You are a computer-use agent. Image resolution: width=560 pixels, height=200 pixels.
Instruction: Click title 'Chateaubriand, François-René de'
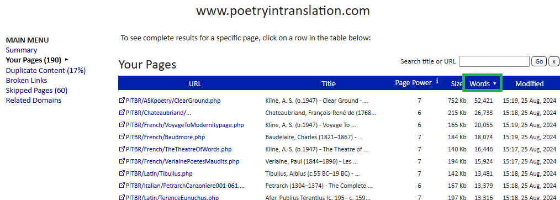[x=320, y=113]
